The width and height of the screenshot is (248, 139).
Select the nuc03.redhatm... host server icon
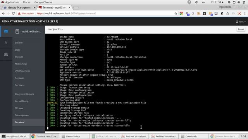pyautogui.click(x=17, y=31)
